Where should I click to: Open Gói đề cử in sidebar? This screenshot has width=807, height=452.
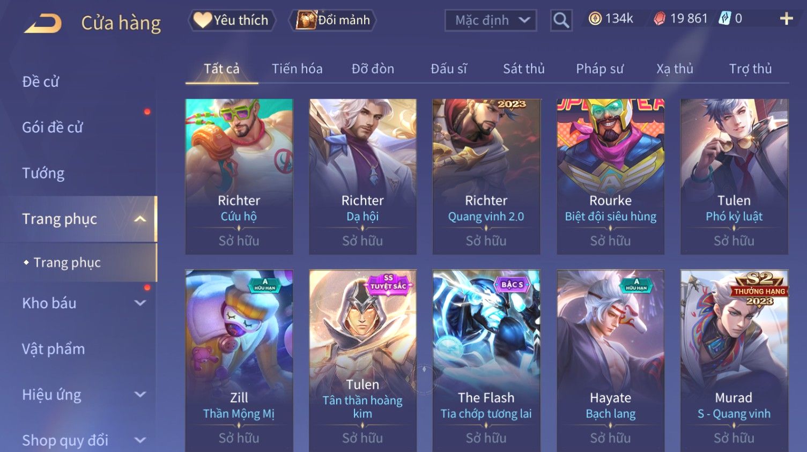coord(53,127)
